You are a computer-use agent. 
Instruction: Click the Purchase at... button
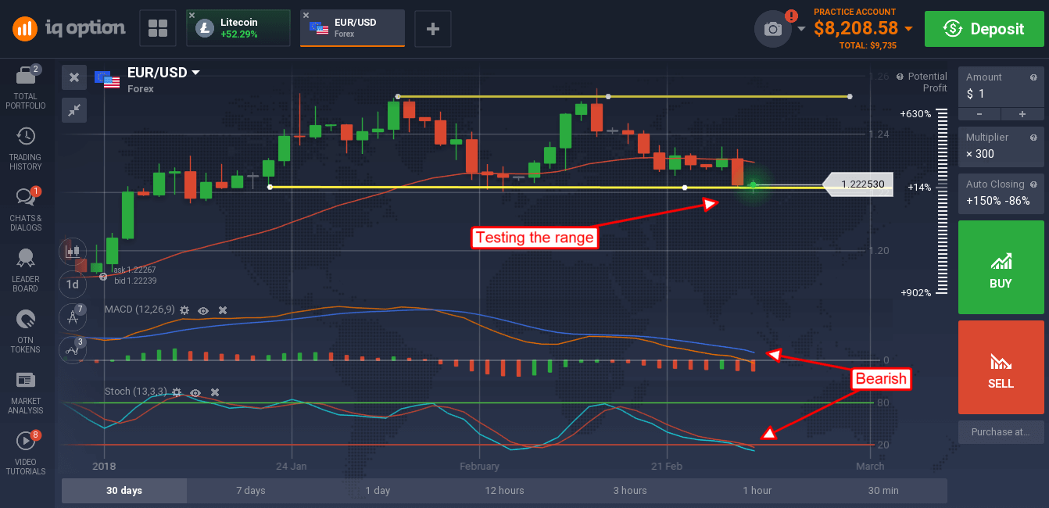1001,431
